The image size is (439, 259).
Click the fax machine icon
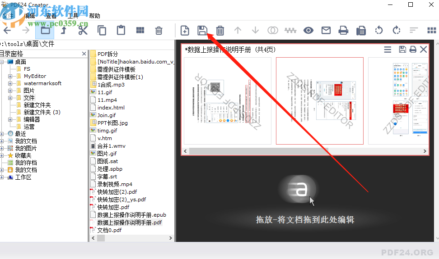pos(361,31)
